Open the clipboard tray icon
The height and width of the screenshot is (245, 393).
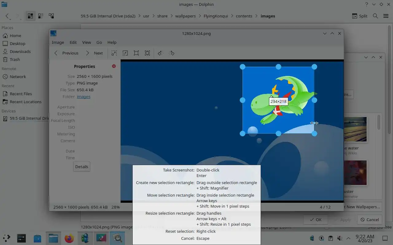[x=330, y=238]
